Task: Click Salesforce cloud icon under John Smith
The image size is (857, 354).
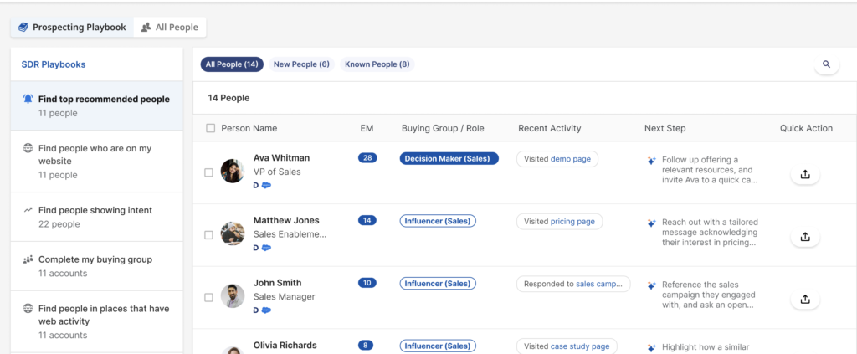Action: point(266,310)
